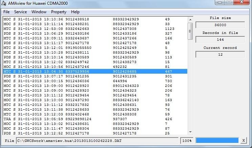252x148 pixels.
Task: Select the PDS record for 9012431235
Action: point(95,76)
